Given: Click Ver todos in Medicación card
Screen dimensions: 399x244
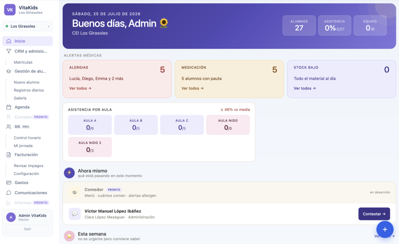Looking at the screenshot, I should [192, 88].
